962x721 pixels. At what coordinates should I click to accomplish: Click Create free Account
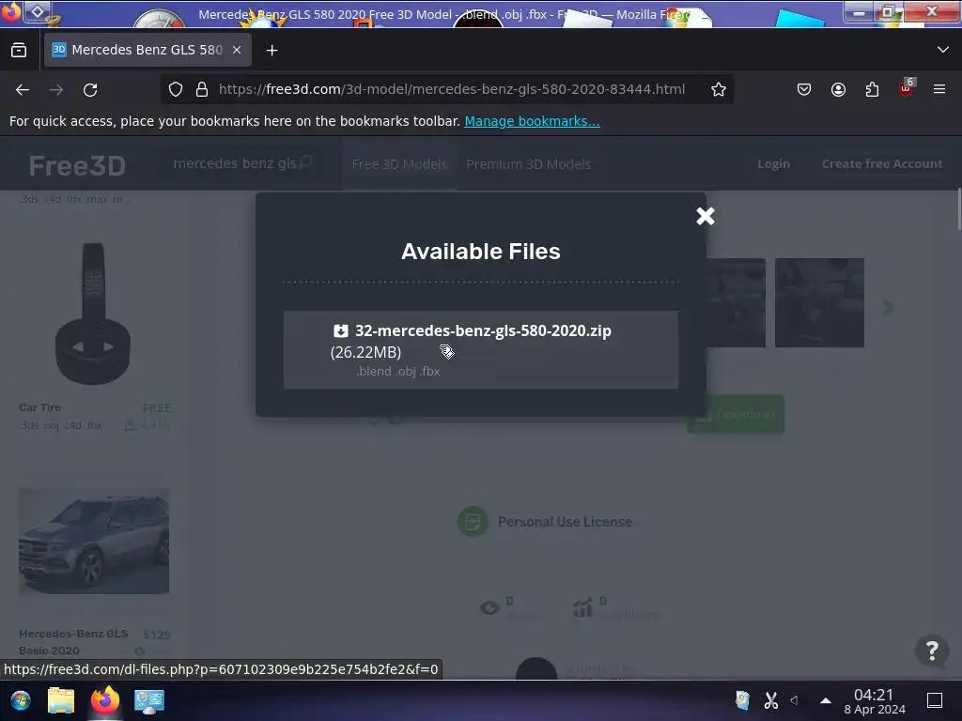[x=881, y=163]
